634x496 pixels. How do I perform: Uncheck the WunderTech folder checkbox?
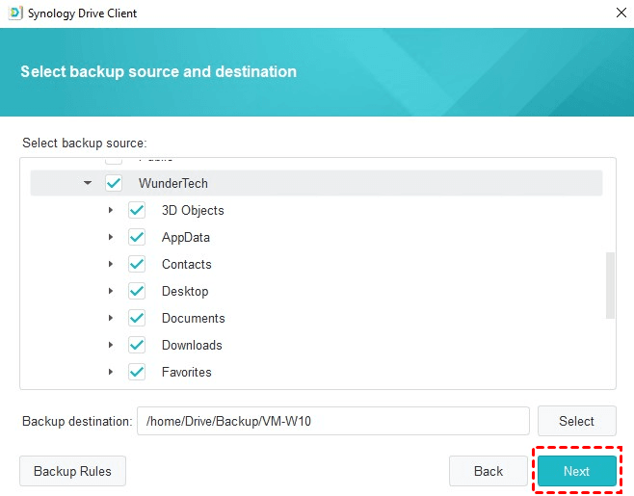(114, 183)
